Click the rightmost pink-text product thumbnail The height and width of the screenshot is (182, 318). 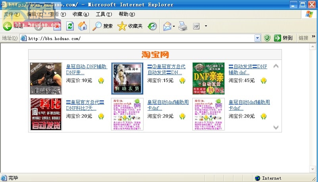[209, 114]
